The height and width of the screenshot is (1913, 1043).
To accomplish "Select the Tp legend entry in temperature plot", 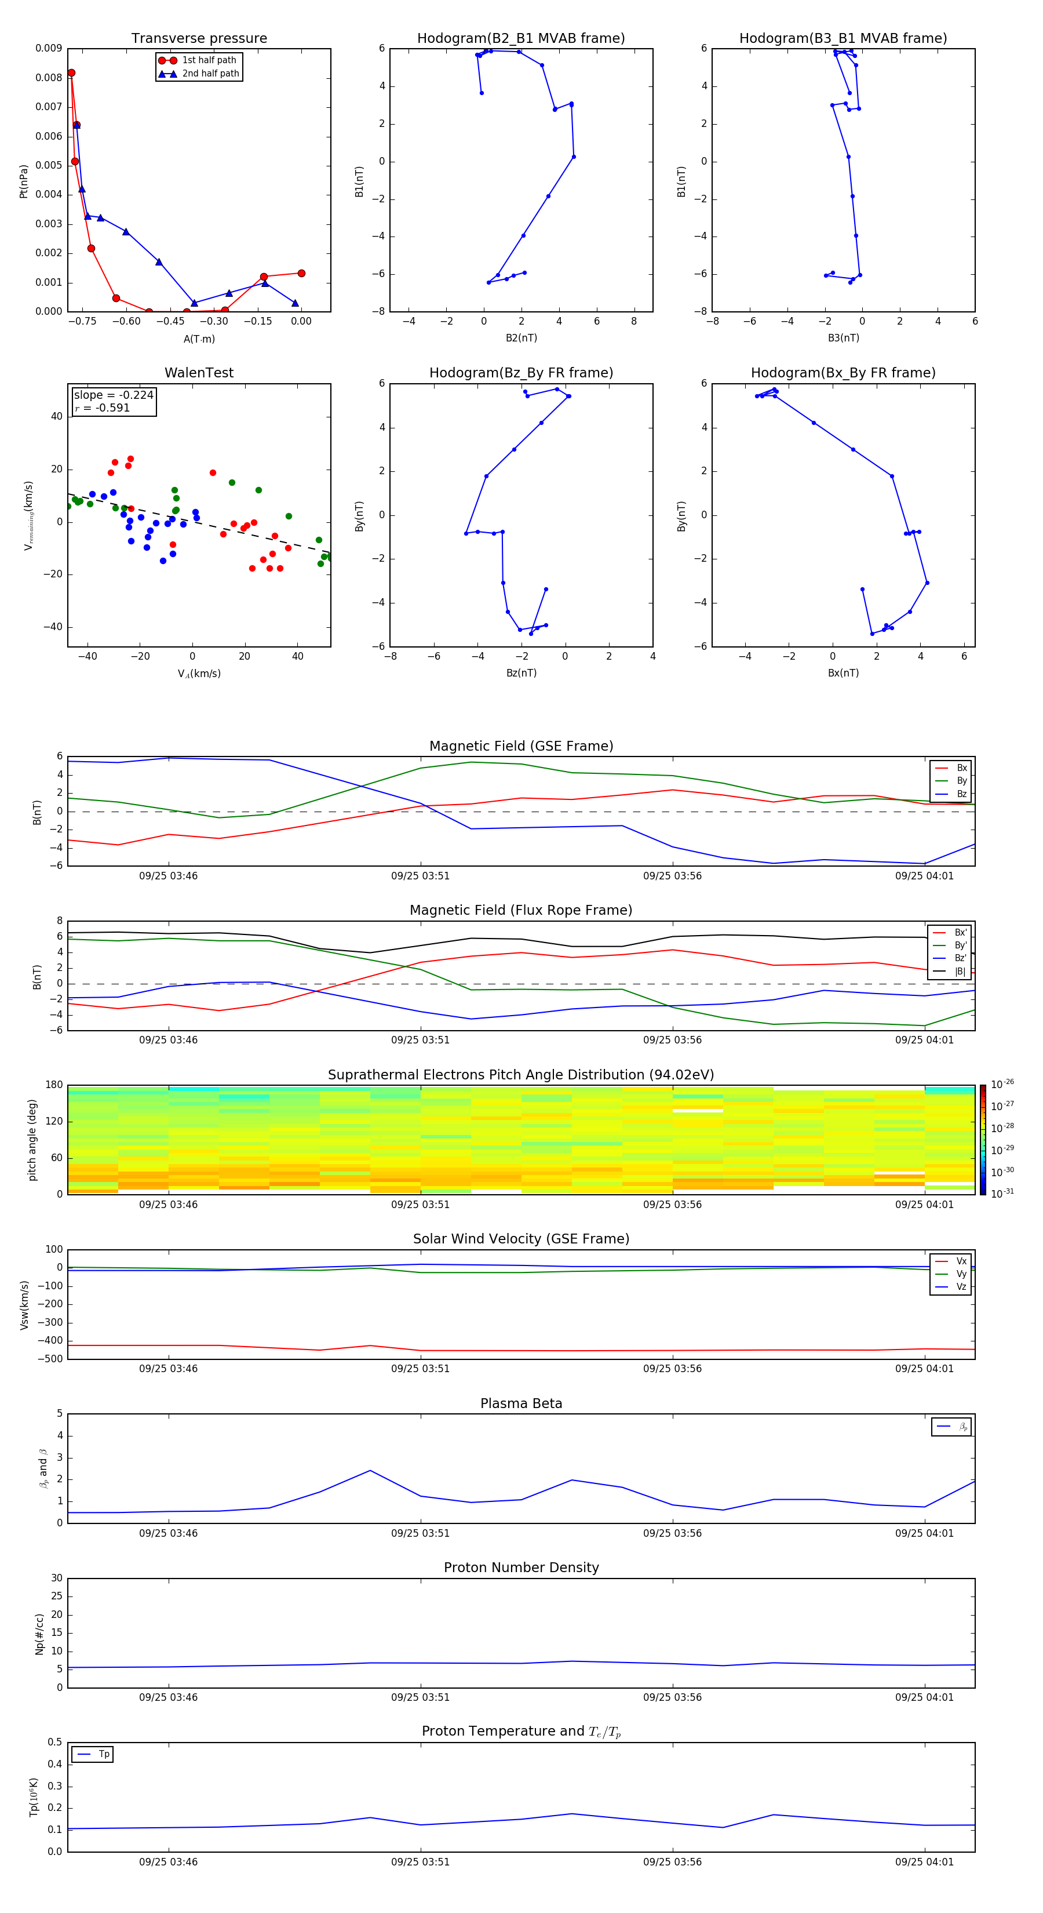I will click(92, 1754).
